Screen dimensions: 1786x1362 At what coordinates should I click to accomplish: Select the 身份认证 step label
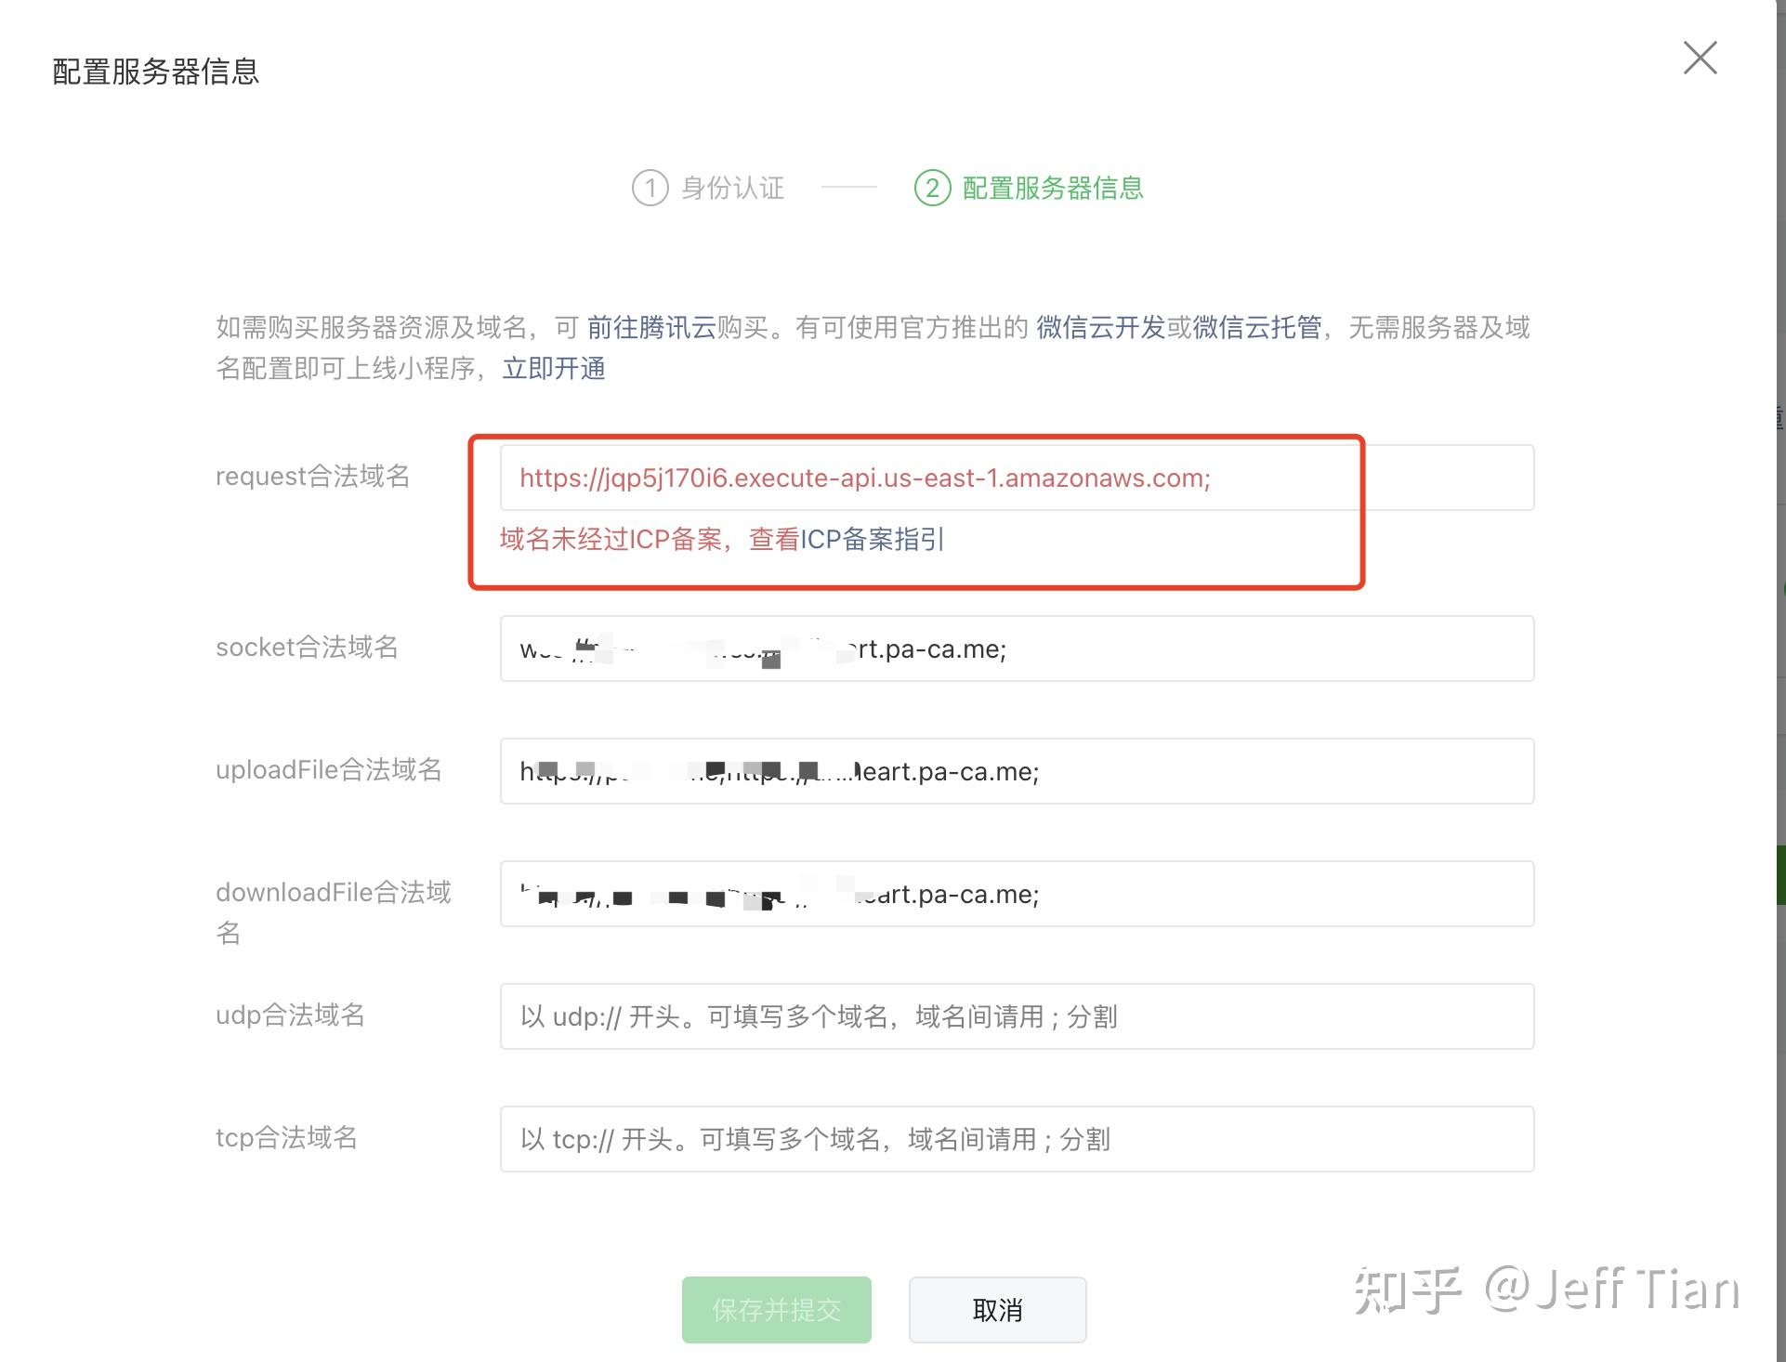[732, 188]
